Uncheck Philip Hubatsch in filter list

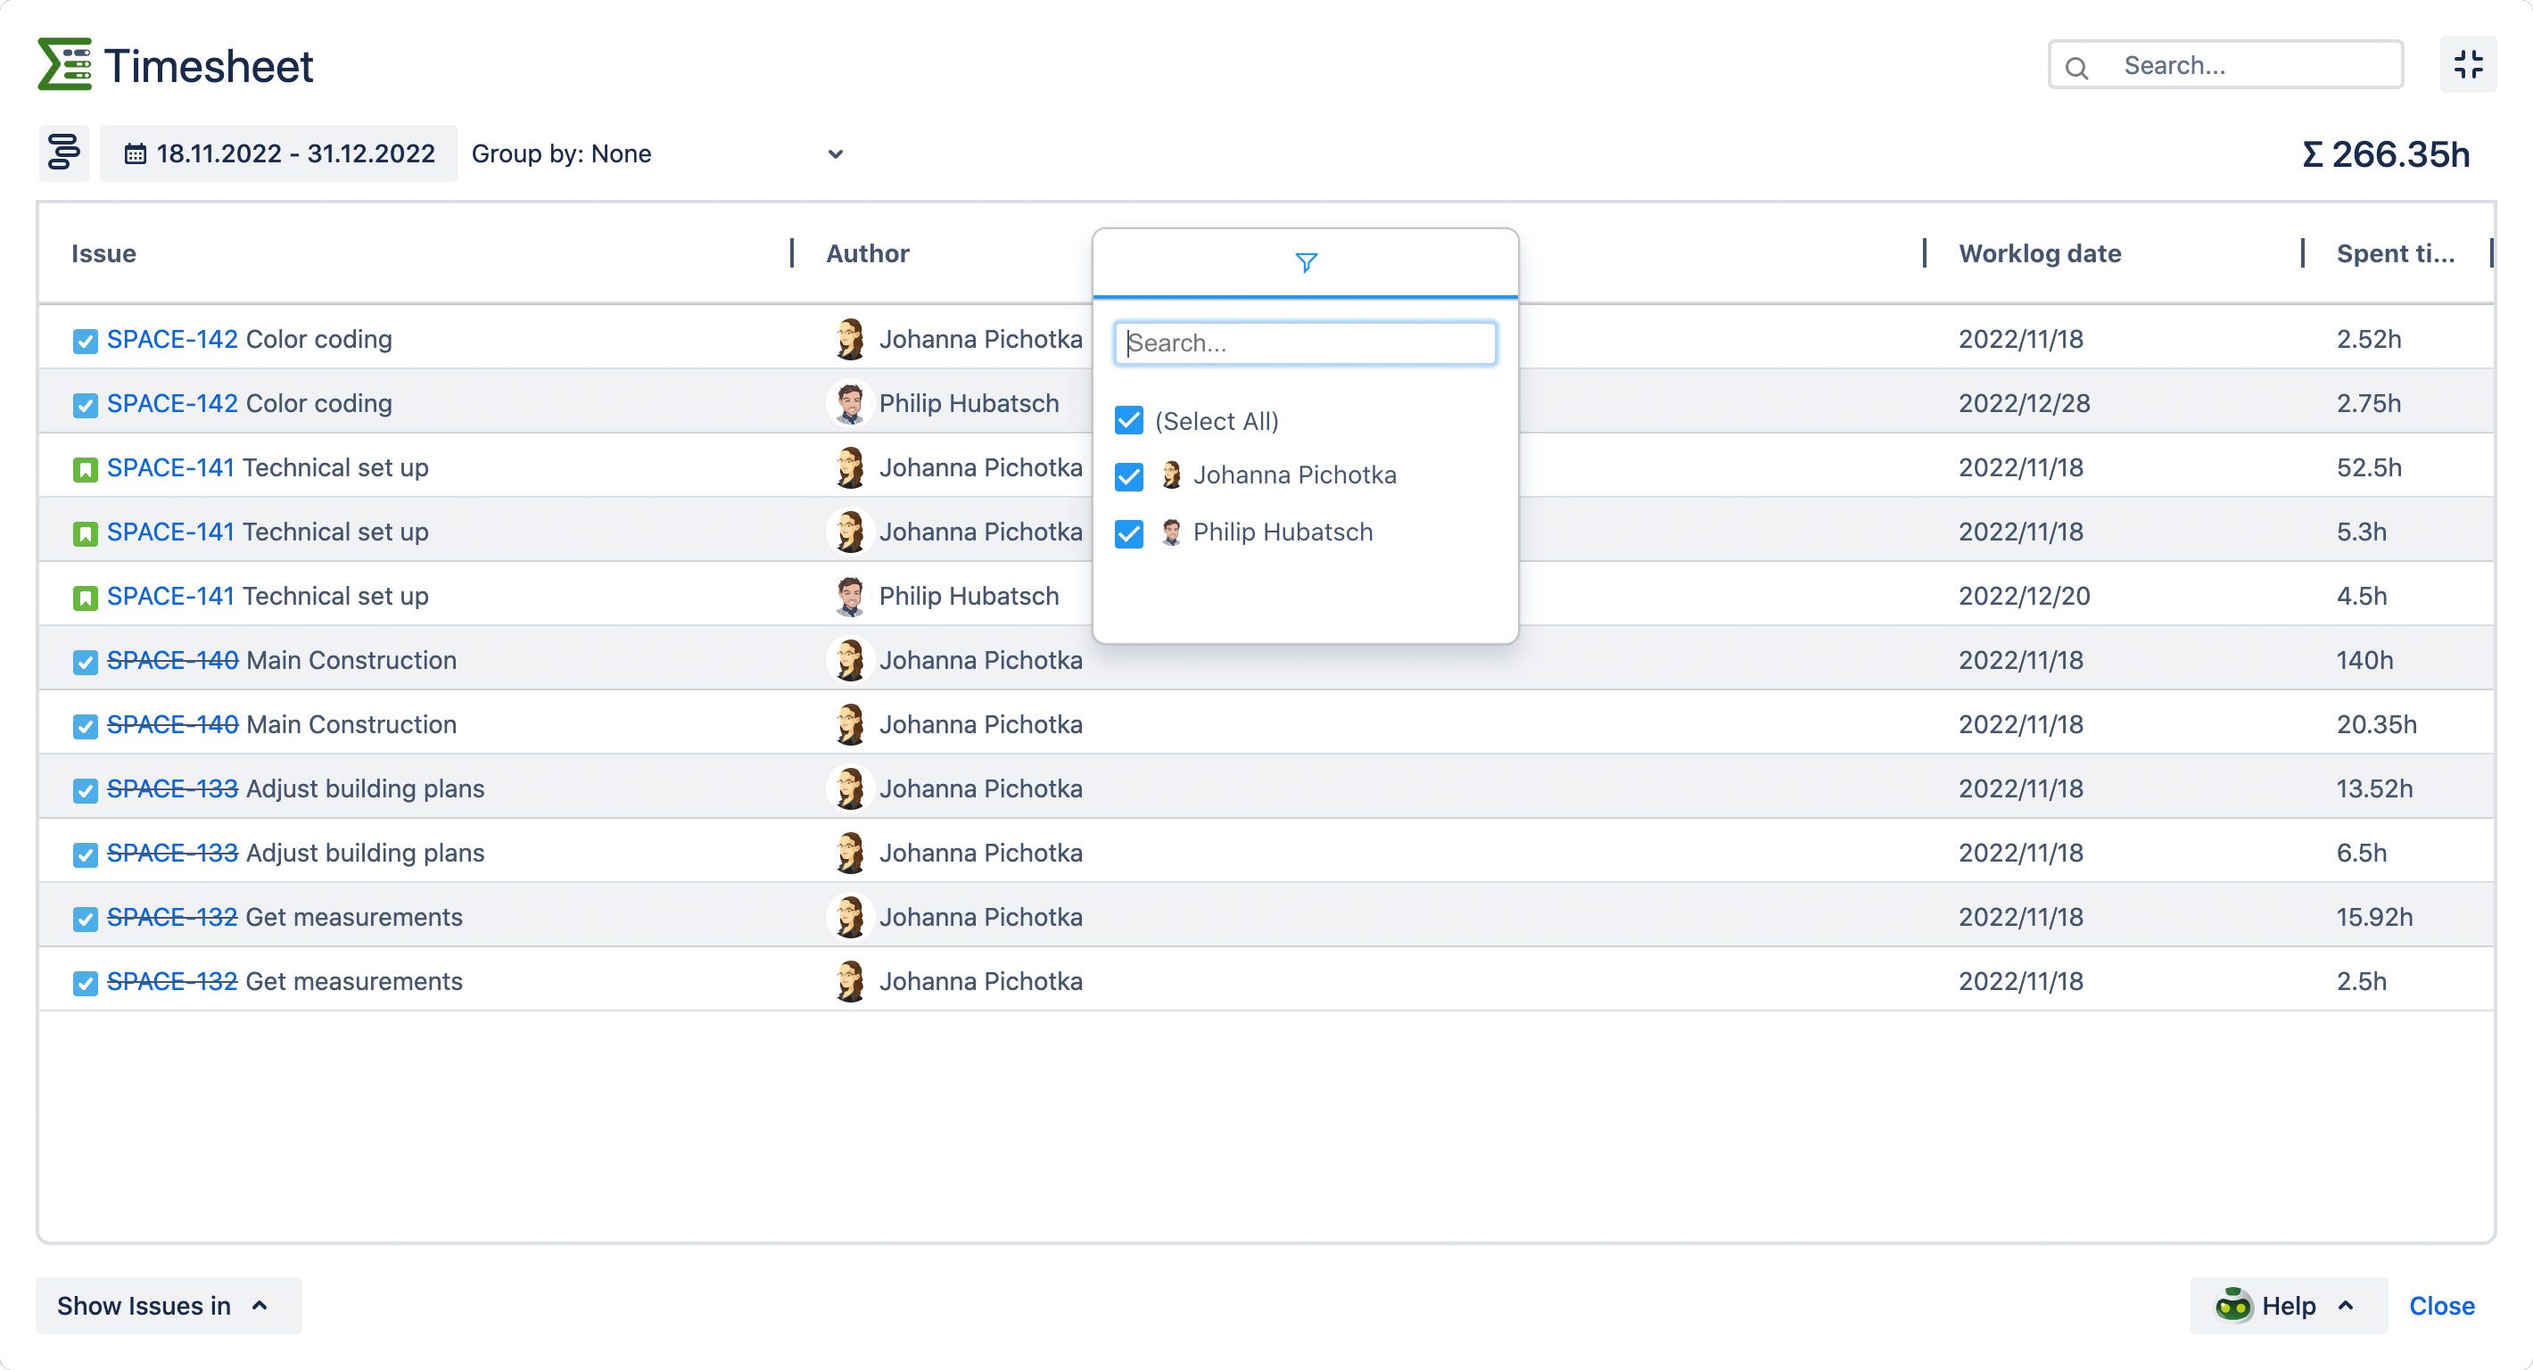click(x=1129, y=533)
